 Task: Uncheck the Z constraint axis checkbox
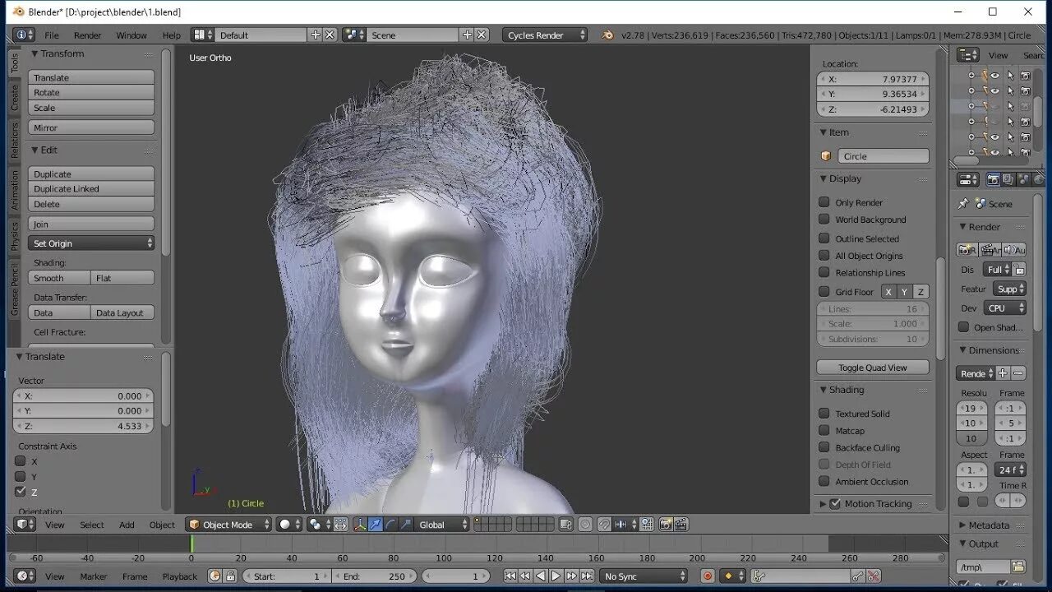click(21, 492)
